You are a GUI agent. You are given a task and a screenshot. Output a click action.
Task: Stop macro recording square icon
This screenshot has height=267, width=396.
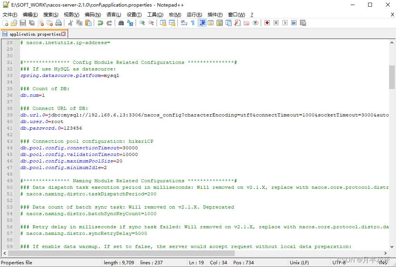tap(276, 23)
